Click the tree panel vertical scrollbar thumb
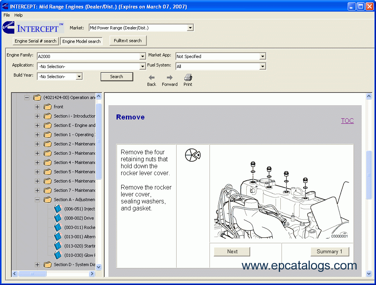 [x=99, y=141]
